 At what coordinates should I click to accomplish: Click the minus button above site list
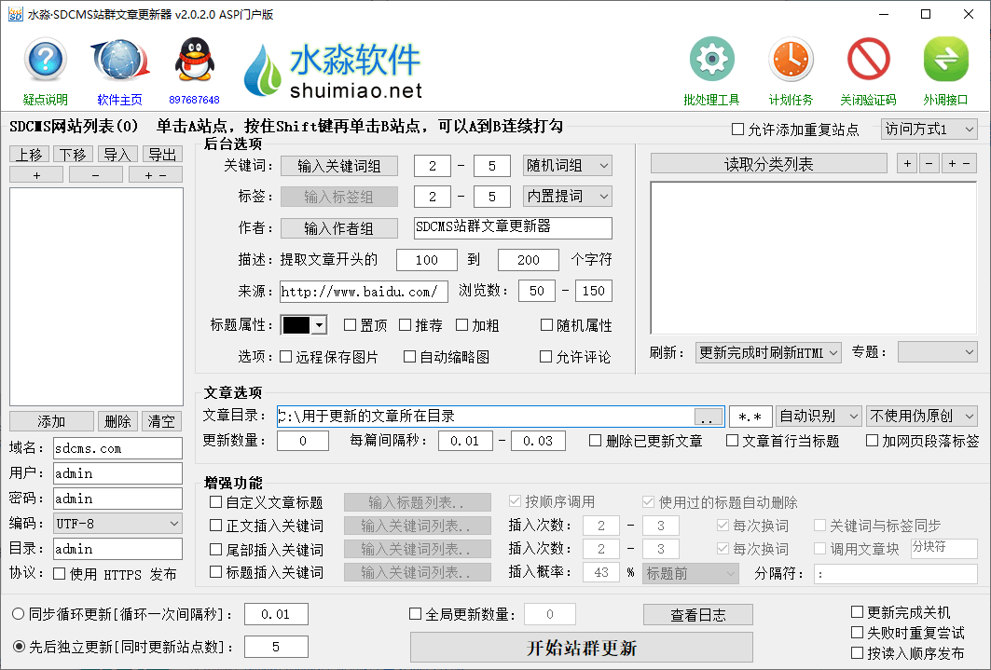[95, 175]
